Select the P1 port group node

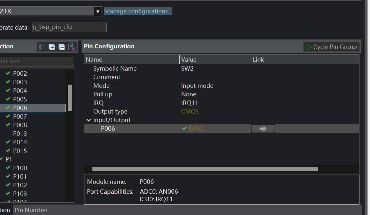pyautogui.click(x=9, y=159)
